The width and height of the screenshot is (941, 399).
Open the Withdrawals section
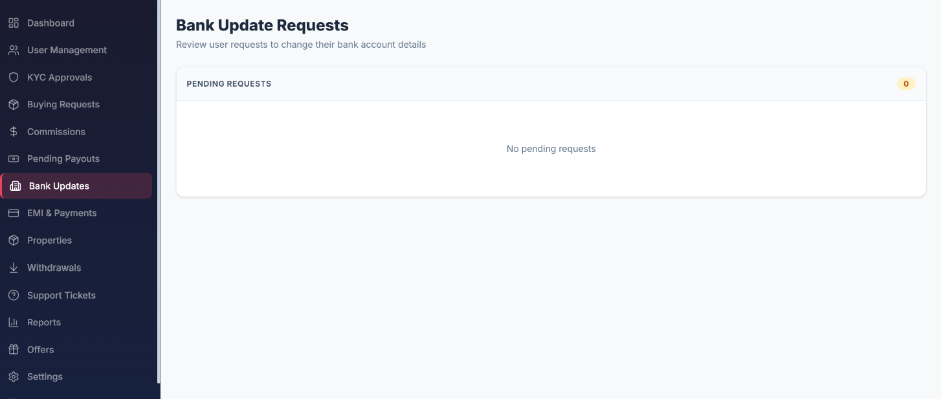click(x=76, y=268)
